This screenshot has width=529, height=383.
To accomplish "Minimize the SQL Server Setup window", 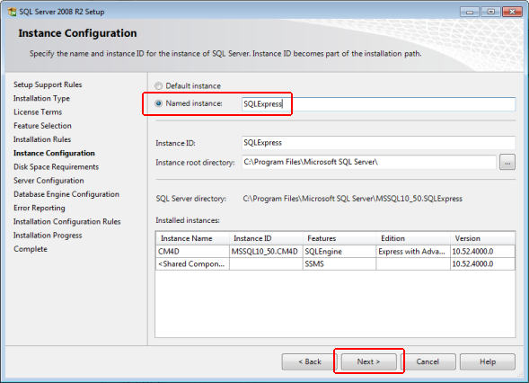I will click(470, 12).
